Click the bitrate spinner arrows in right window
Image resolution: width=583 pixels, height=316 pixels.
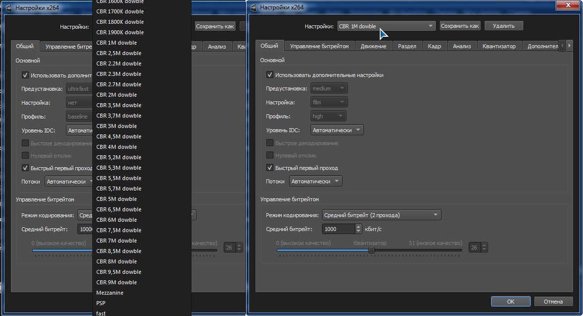click(358, 229)
